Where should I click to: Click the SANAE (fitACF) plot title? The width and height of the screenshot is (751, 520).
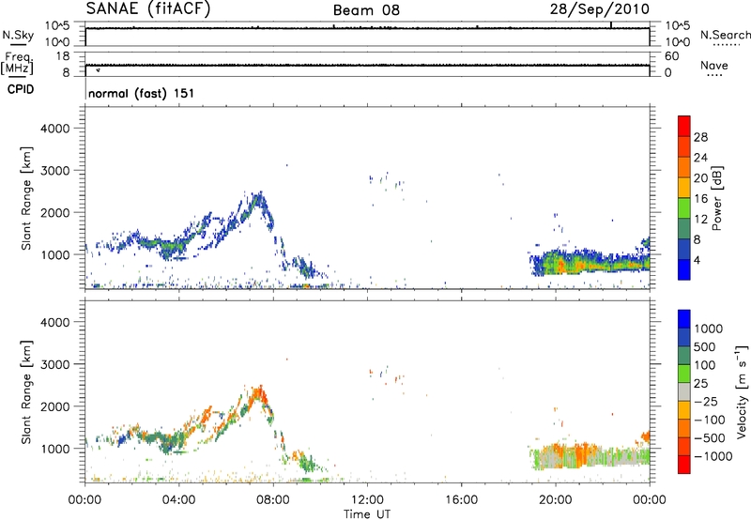pos(148,9)
